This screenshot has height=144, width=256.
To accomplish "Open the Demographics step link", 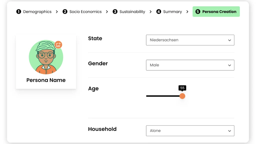I will (x=37, y=11).
